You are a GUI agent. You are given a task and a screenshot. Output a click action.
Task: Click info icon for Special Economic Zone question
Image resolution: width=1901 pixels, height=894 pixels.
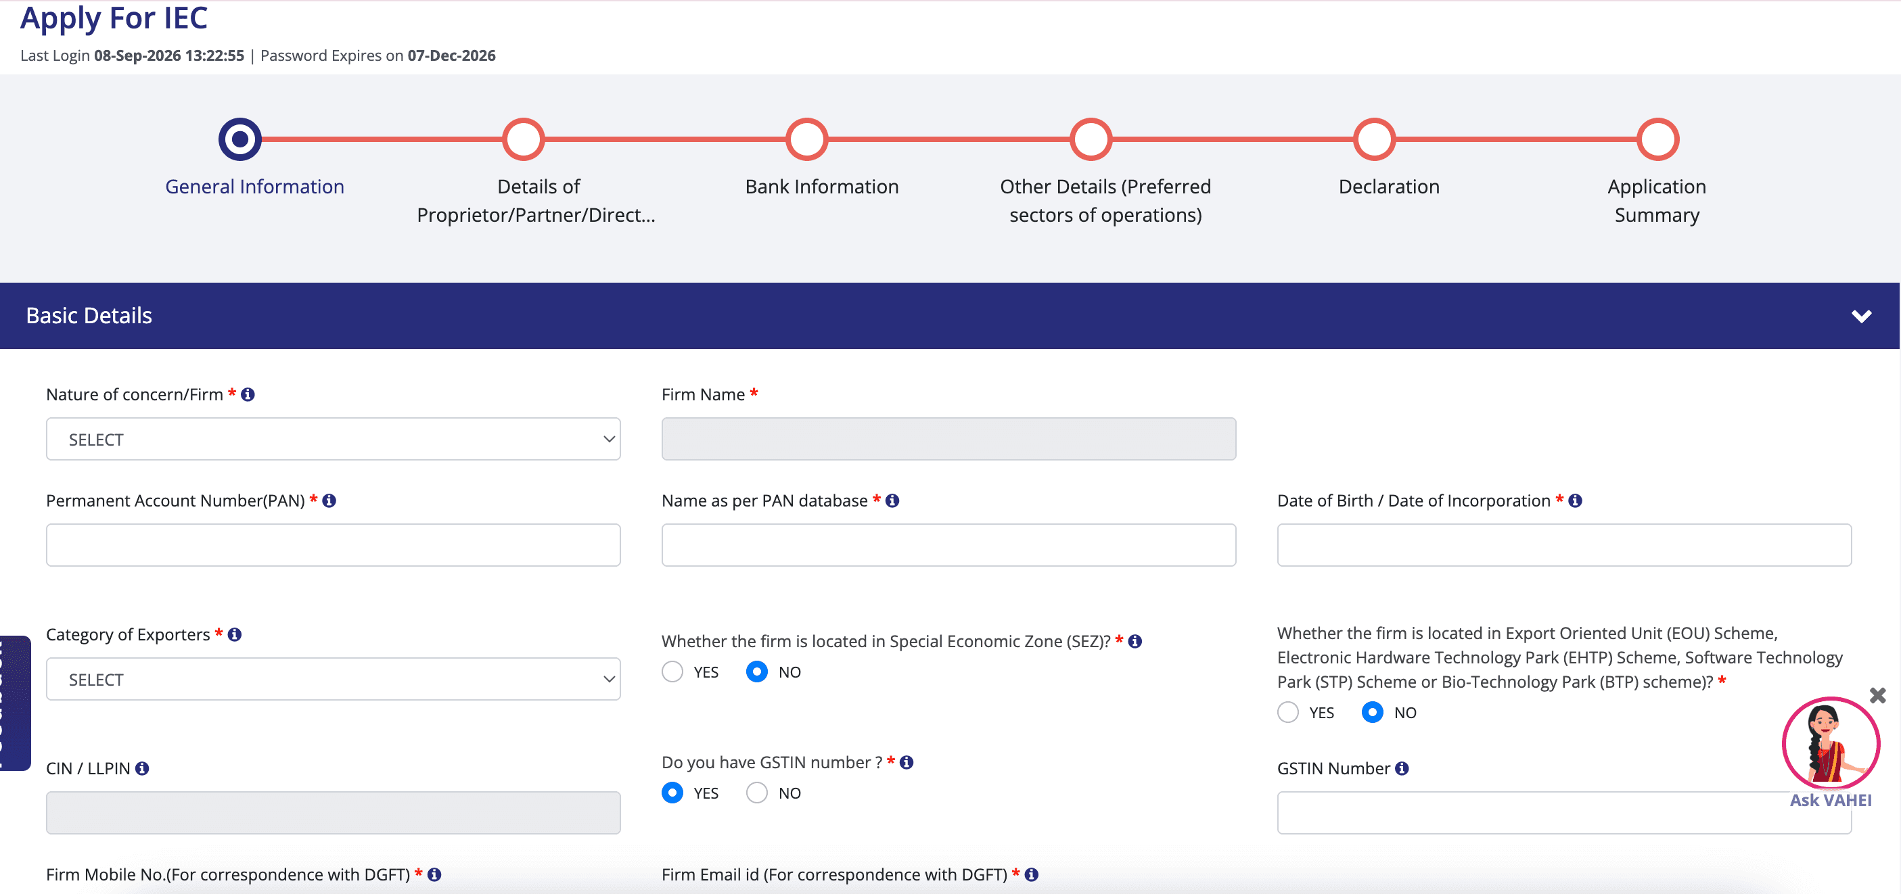pos(1135,641)
